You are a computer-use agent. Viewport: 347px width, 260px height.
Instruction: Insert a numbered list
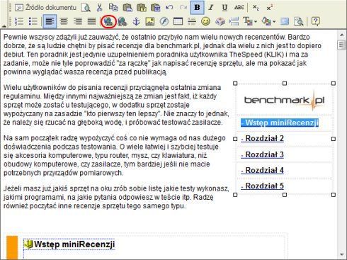pyautogui.click(x=19, y=21)
